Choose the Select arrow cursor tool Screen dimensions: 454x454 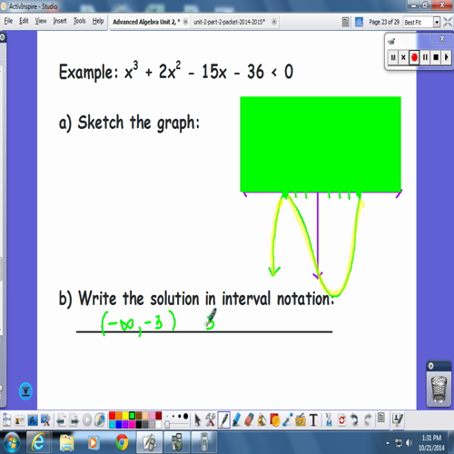(x=198, y=420)
